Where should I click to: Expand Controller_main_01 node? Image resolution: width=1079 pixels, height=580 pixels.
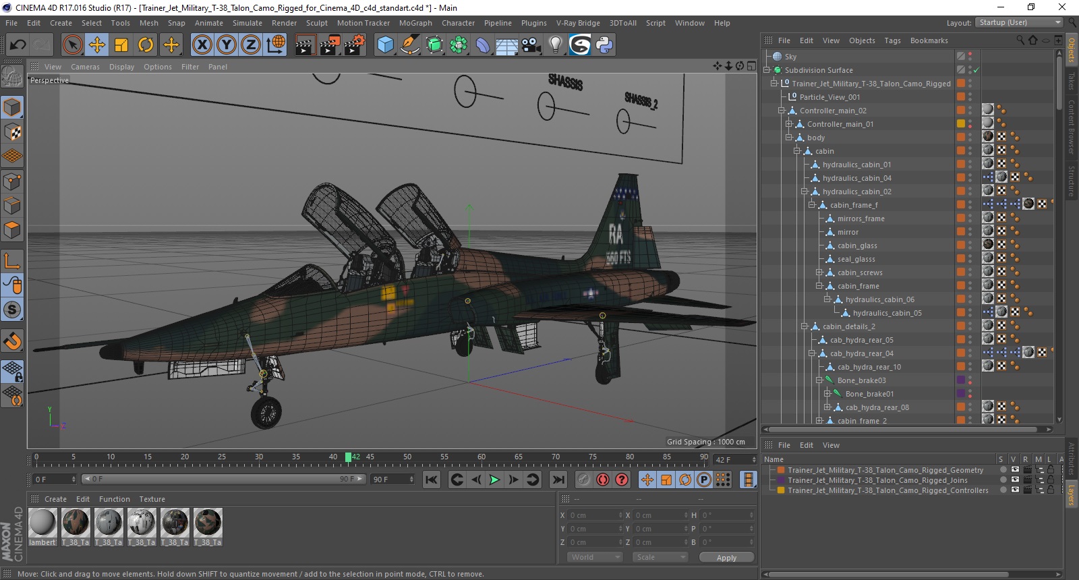(x=789, y=124)
